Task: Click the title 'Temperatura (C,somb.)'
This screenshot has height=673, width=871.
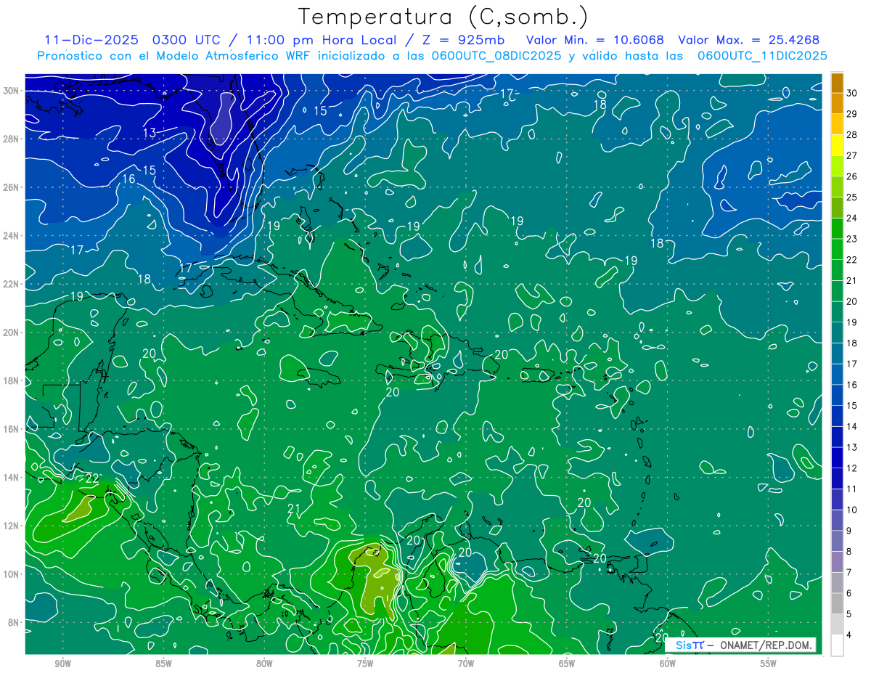Action: click(443, 17)
